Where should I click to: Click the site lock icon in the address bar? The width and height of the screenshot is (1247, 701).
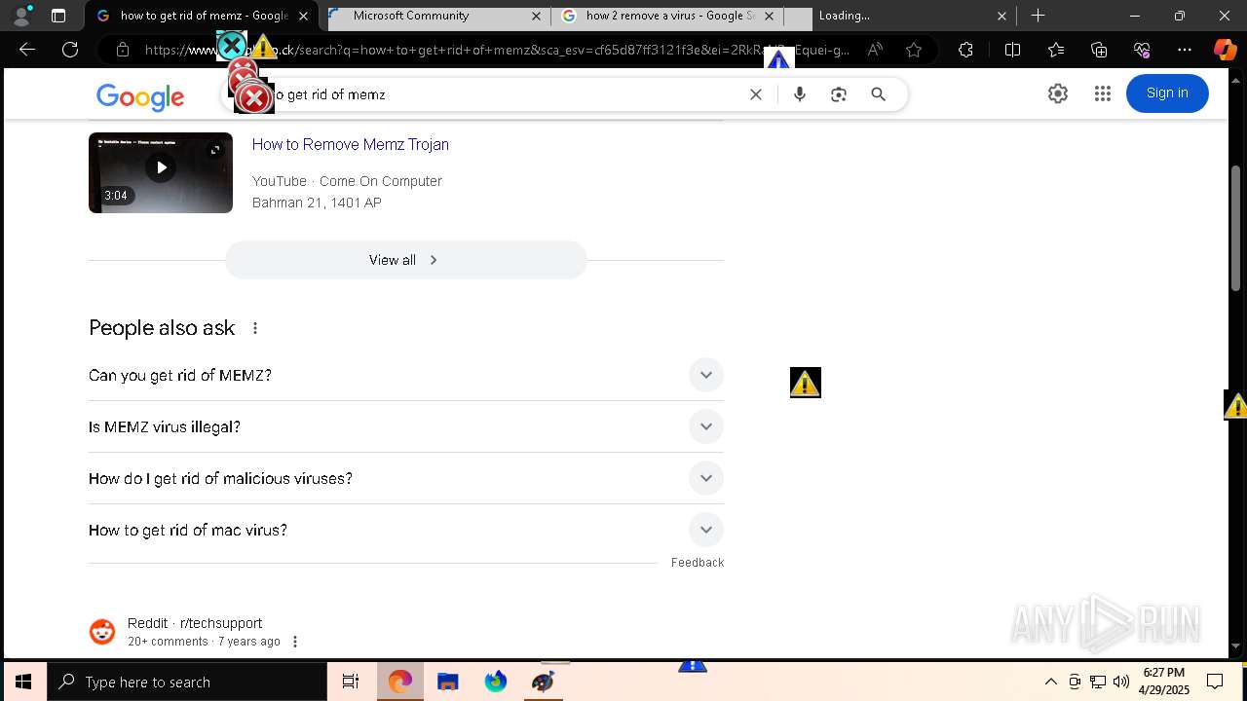point(122,50)
